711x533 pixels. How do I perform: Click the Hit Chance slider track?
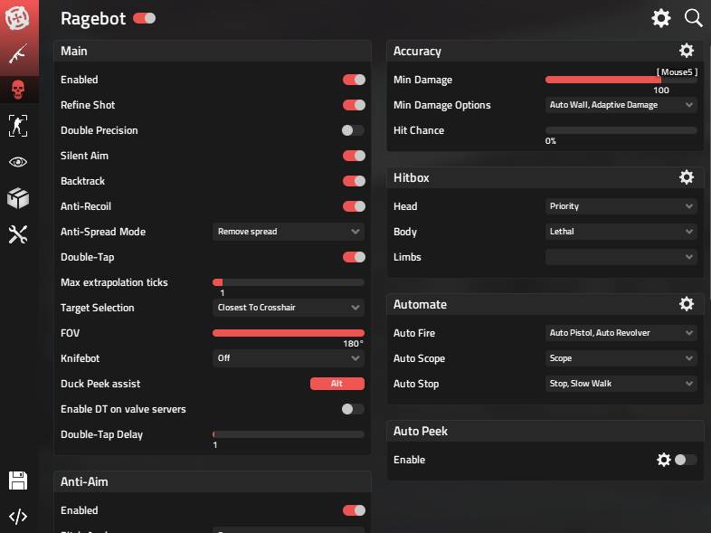[x=621, y=130]
